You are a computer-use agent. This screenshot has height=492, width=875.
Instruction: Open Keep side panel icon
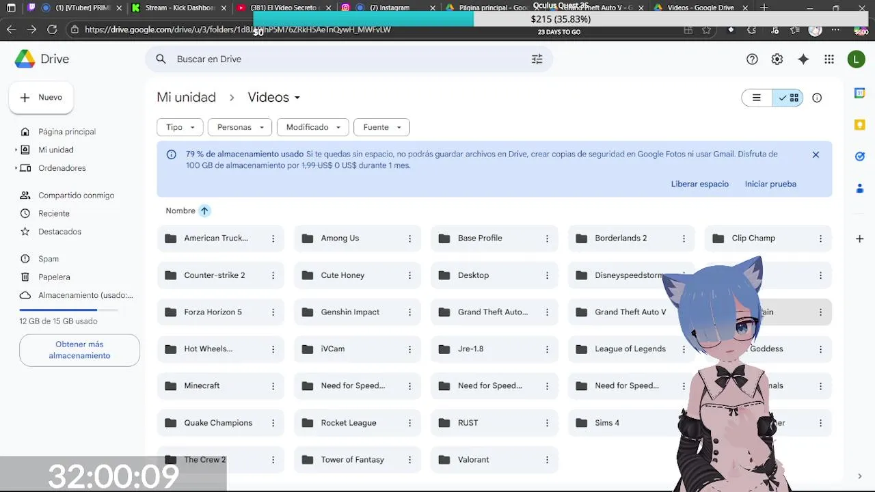[860, 124]
